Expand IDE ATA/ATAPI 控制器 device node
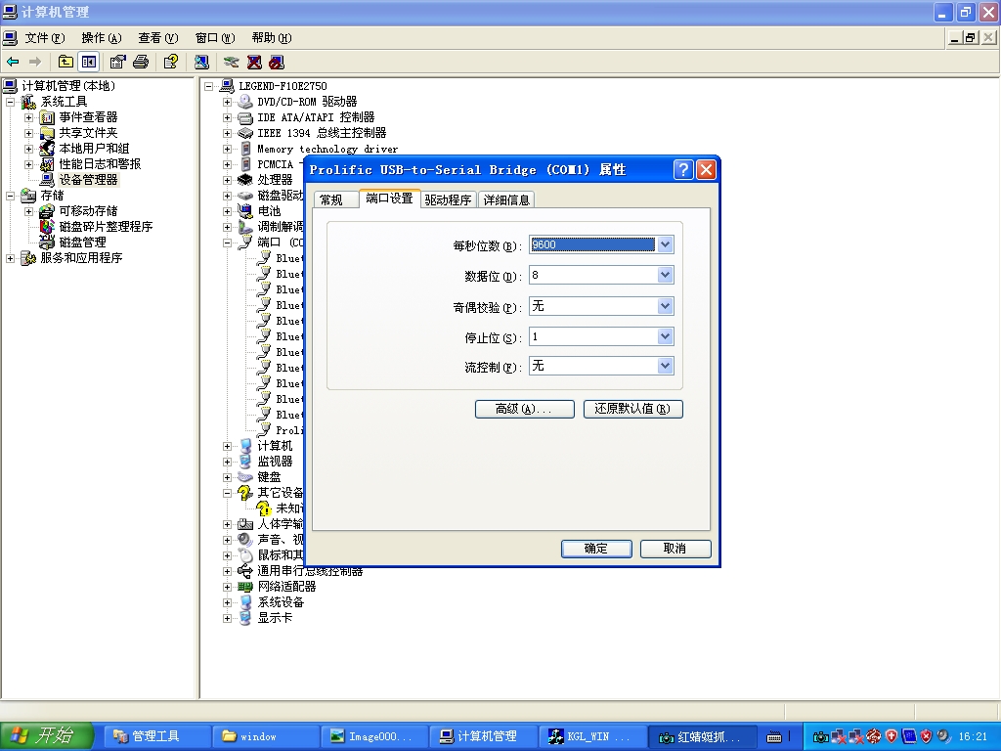This screenshot has height=751, width=1001. click(x=227, y=117)
